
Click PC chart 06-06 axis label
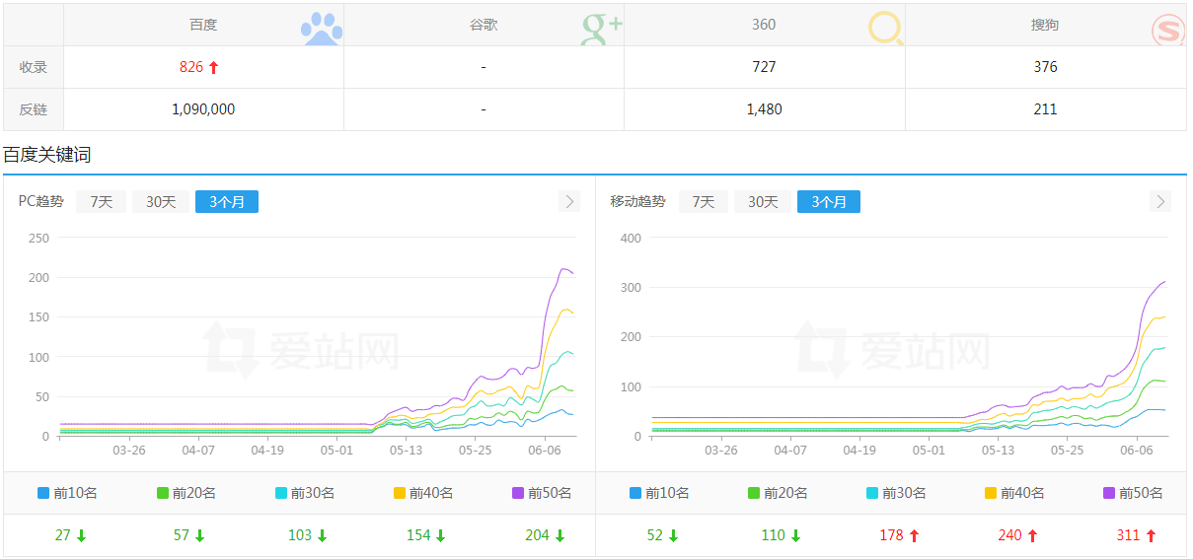[x=545, y=450]
